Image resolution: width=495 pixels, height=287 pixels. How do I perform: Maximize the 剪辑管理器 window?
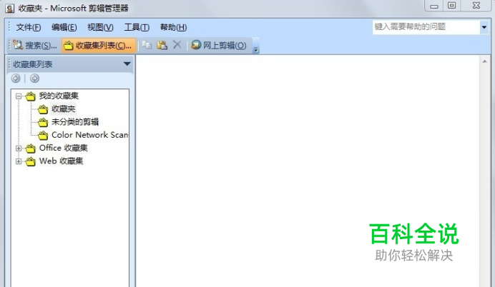click(452, 6)
